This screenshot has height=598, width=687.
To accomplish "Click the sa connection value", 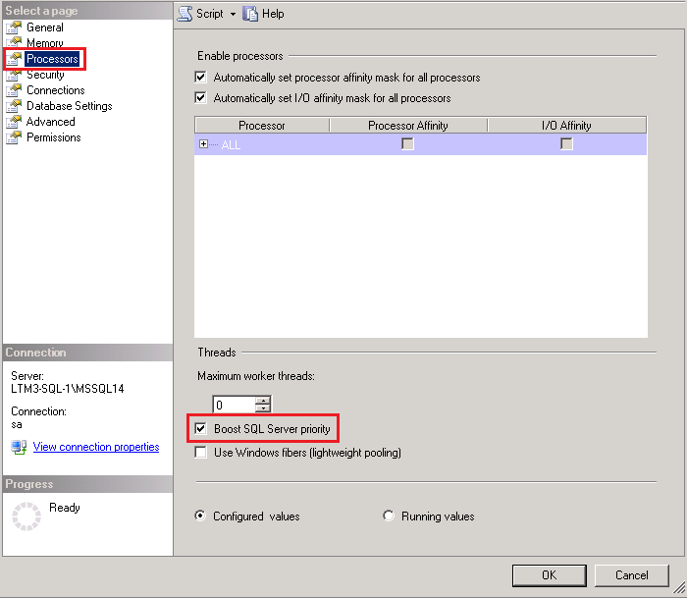I will (x=17, y=424).
